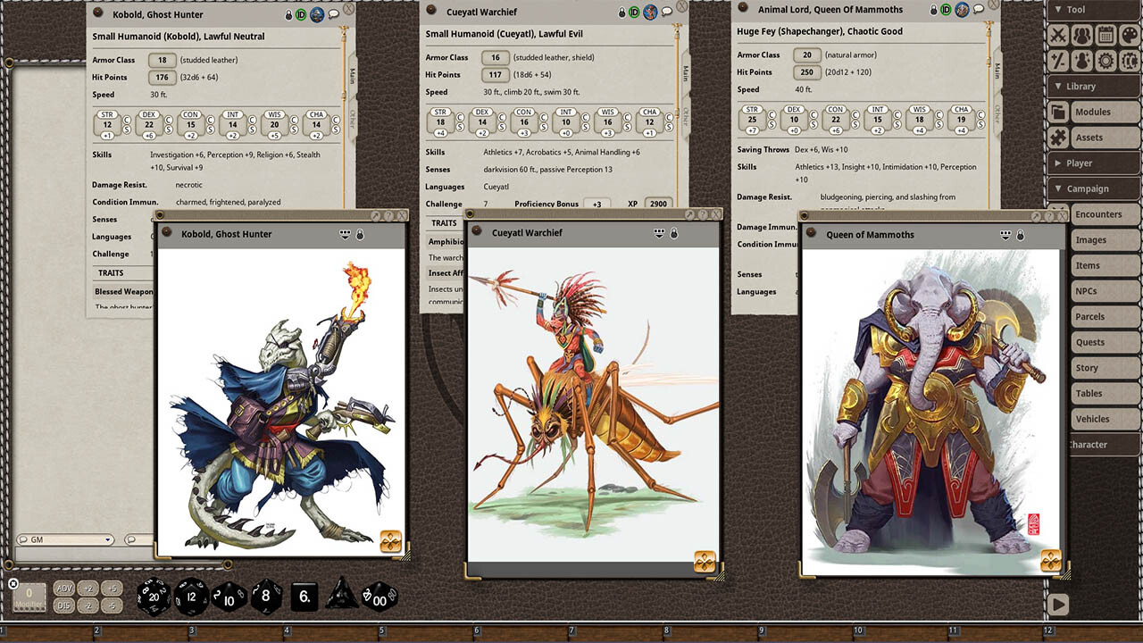Viewport: 1143px width, 643px height.
Task: Open the color Palette tool
Action: coord(1128,34)
